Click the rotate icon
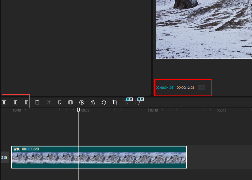The height and width of the screenshot is (180, 252). (104, 102)
